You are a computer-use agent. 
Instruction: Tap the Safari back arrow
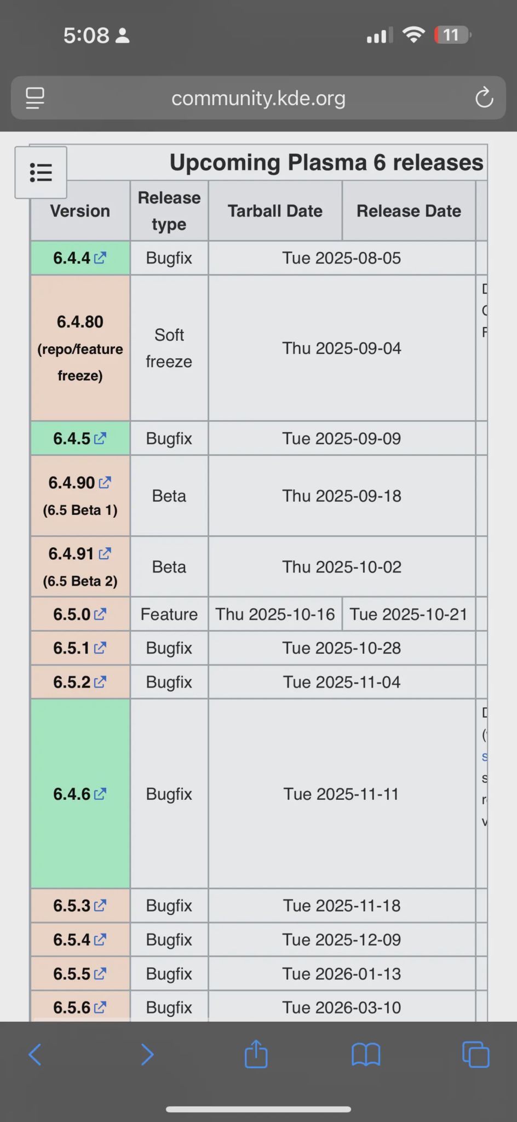35,1054
